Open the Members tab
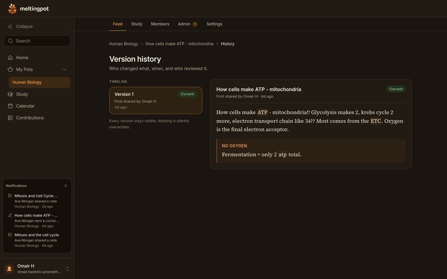This screenshot has height=279, width=447. pos(160,24)
